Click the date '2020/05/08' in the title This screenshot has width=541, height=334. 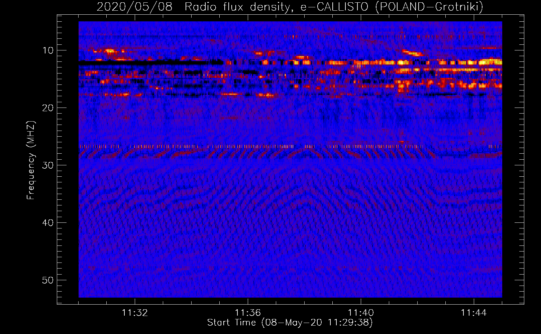click(134, 7)
